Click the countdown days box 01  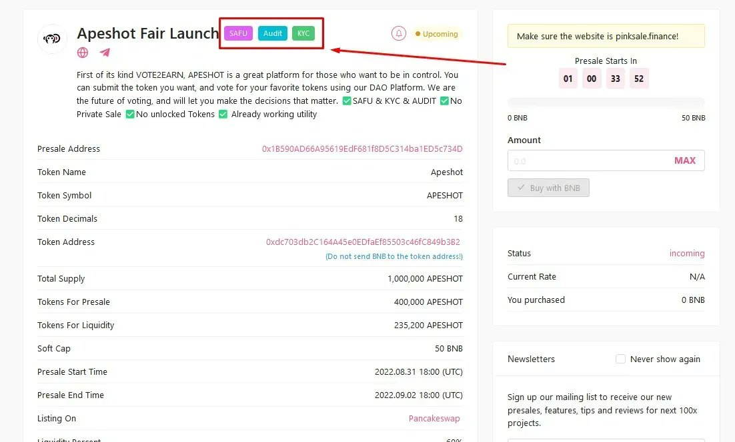tap(568, 79)
